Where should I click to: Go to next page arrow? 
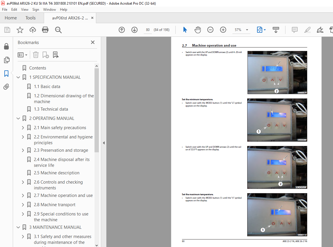(134, 30)
